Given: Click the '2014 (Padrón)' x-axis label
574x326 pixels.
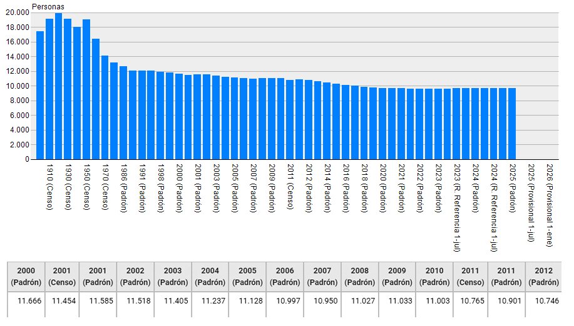Looking at the screenshot, I should coord(327,189).
